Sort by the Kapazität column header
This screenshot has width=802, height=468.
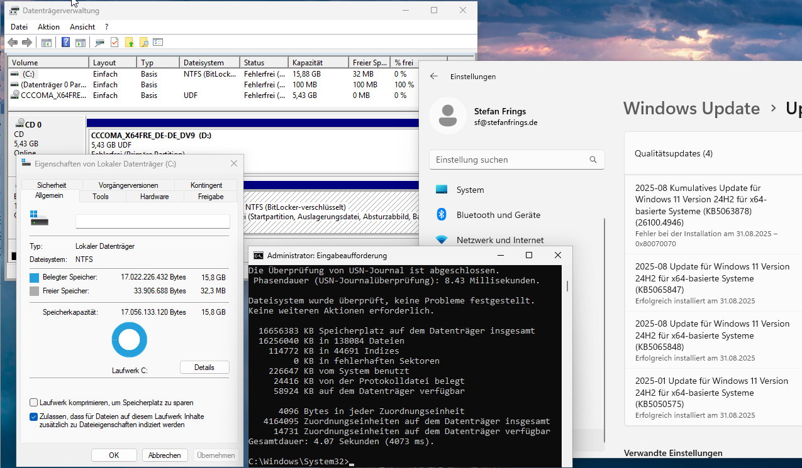(x=318, y=63)
